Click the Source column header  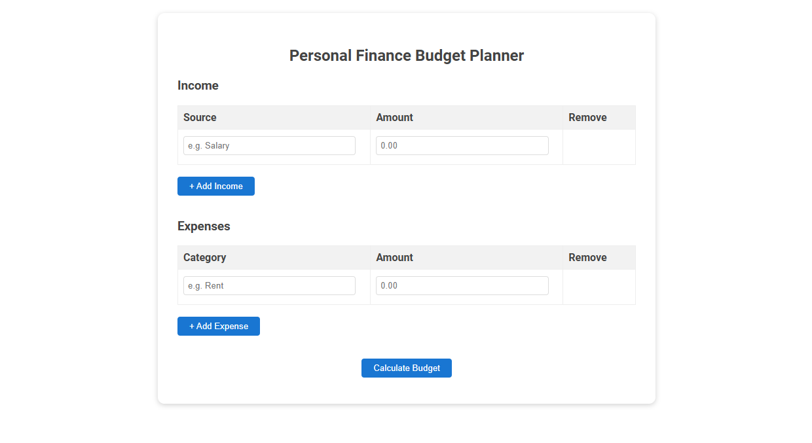200,117
